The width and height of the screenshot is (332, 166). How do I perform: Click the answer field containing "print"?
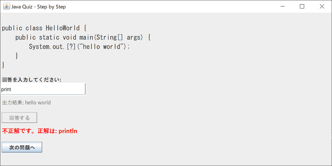tap(43, 89)
